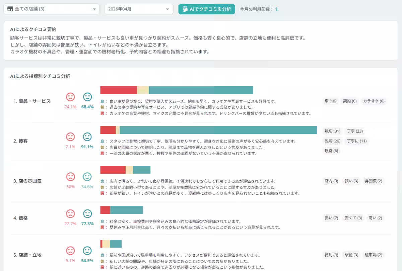The width and height of the screenshot is (402, 271).
Task: Open the 全ての店舗 (3) store dropdown
Action: click(52, 9)
